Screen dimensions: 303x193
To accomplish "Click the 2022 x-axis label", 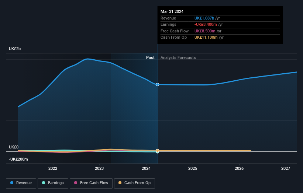I will click(53, 168).
